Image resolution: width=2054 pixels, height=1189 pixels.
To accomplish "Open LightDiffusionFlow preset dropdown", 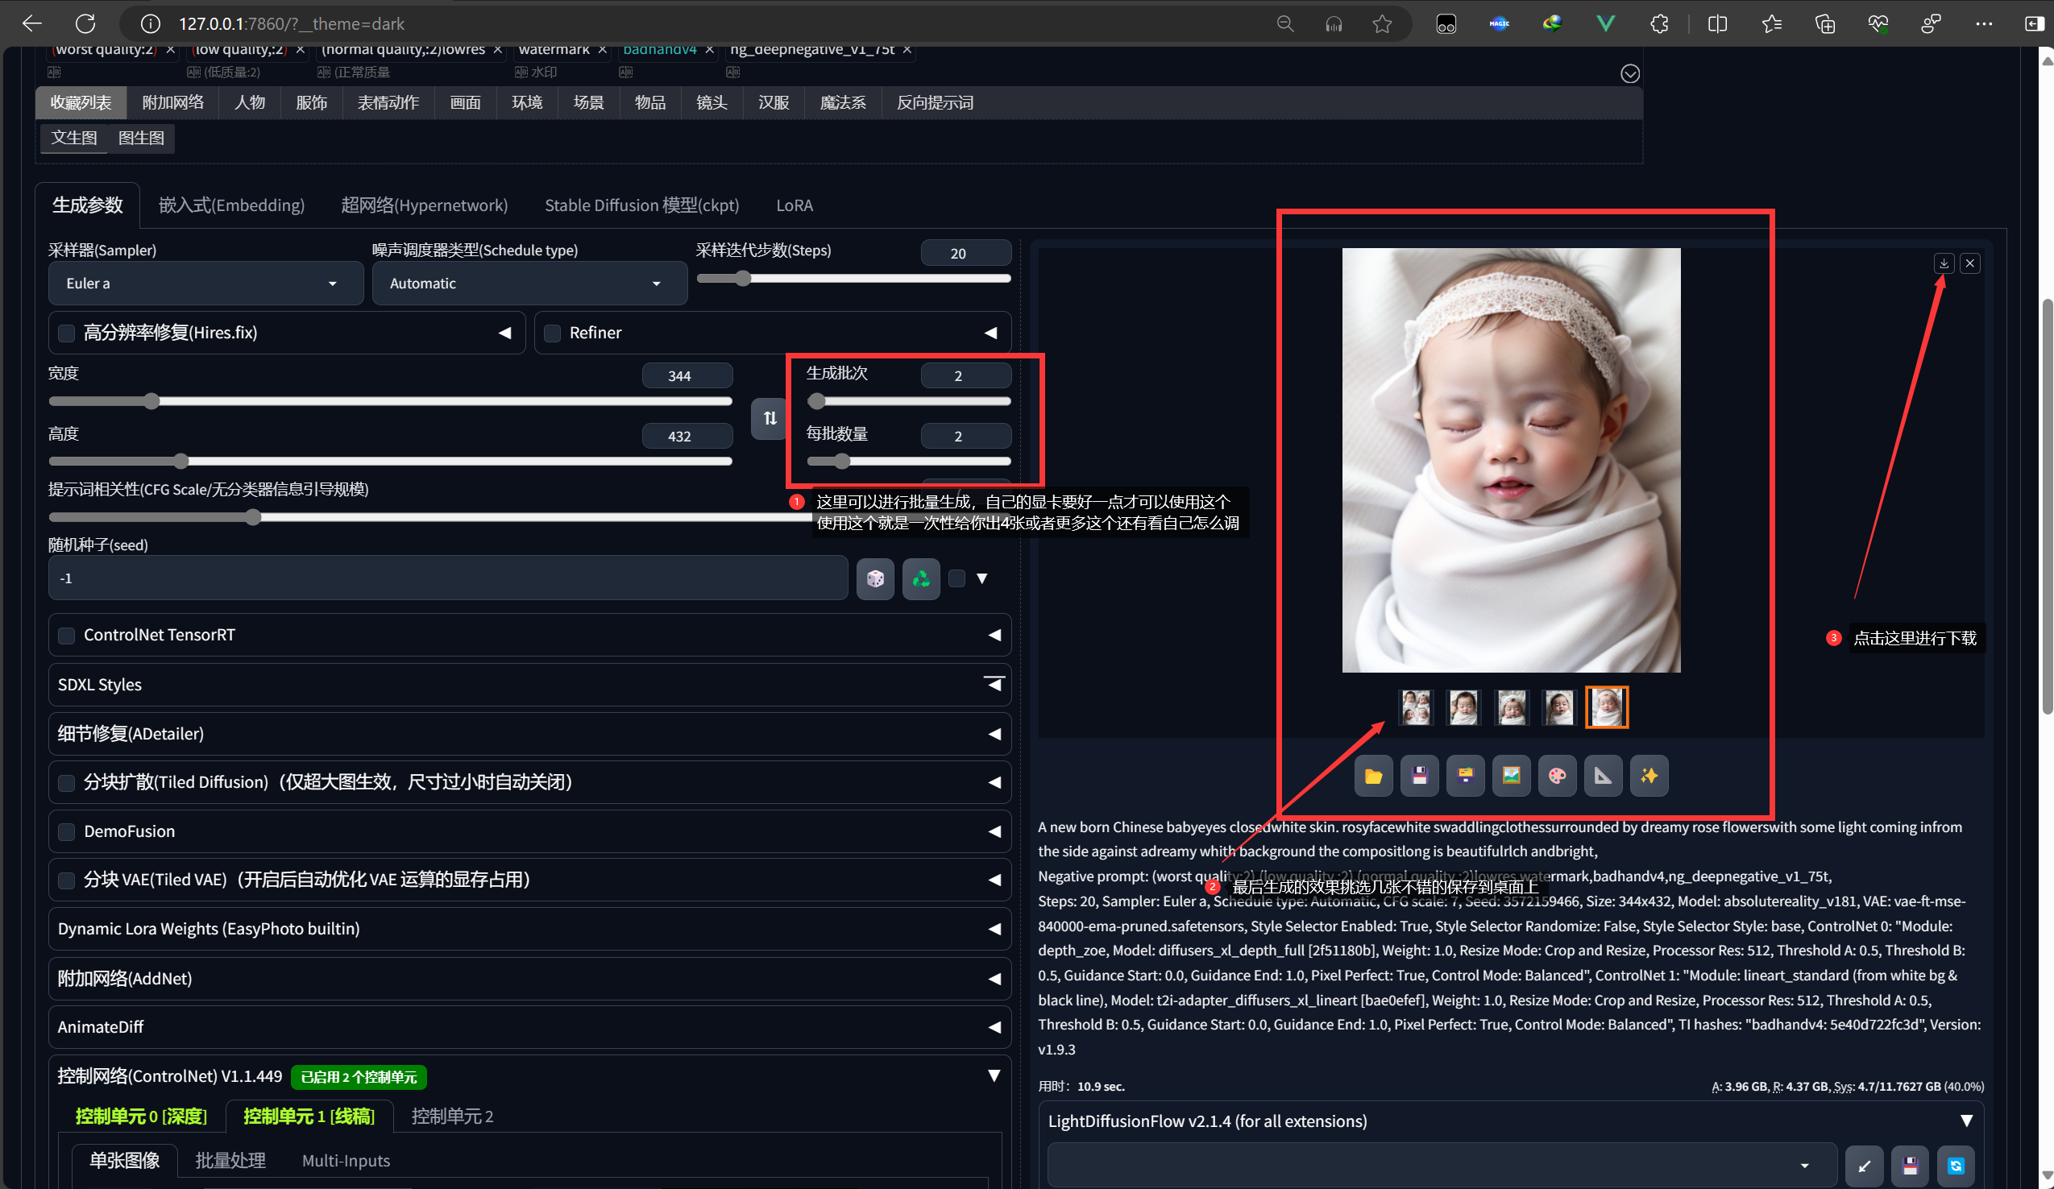I will (x=1442, y=1166).
